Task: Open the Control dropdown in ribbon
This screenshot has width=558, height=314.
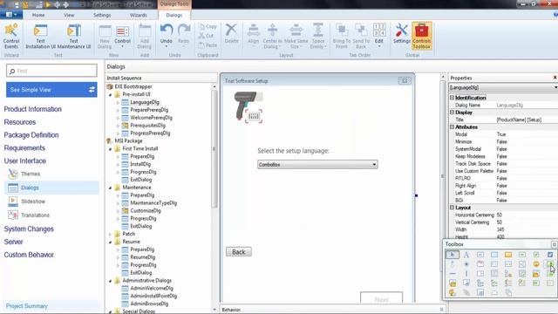Action: pos(122,36)
